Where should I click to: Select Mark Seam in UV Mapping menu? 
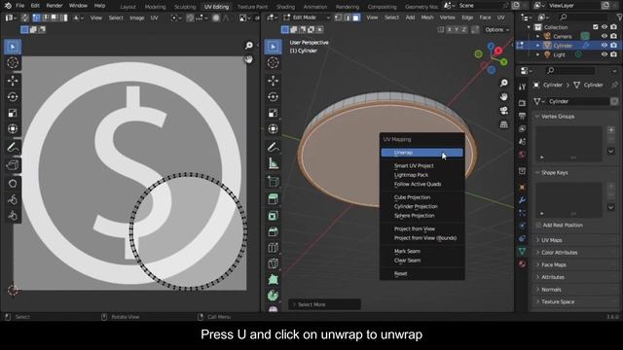[x=421, y=251]
